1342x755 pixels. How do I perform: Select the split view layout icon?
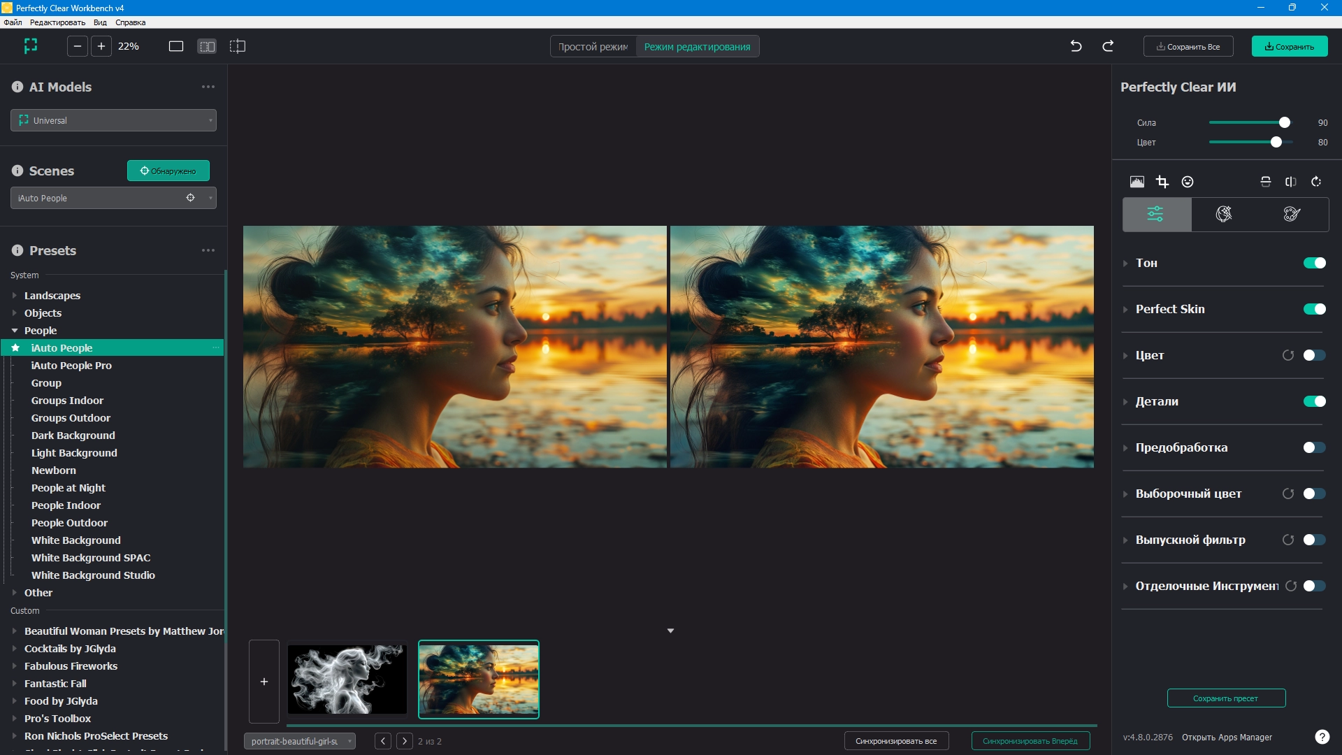[x=238, y=46]
